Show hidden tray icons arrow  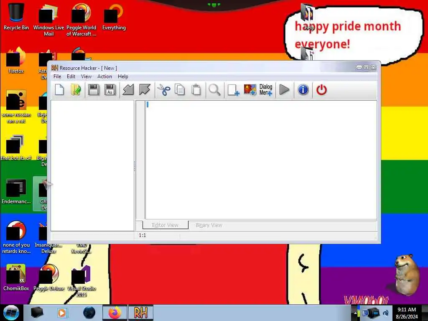click(355, 313)
